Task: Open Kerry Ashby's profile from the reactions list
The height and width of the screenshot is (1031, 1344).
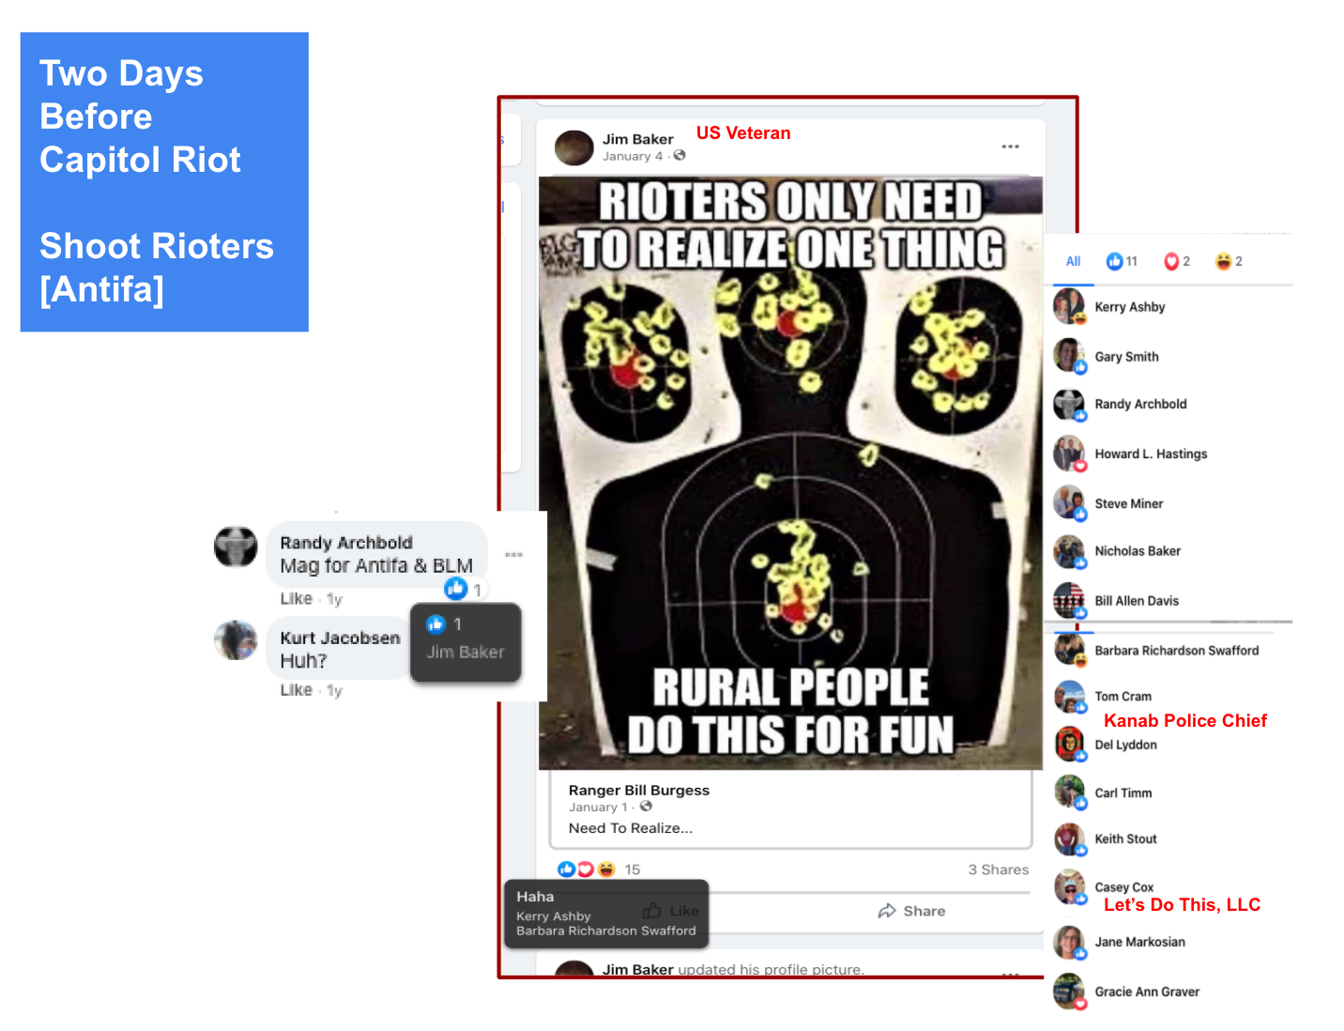Action: point(1130,307)
